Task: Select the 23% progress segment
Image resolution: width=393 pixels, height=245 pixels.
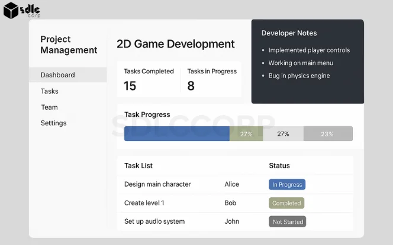Action: point(328,134)
